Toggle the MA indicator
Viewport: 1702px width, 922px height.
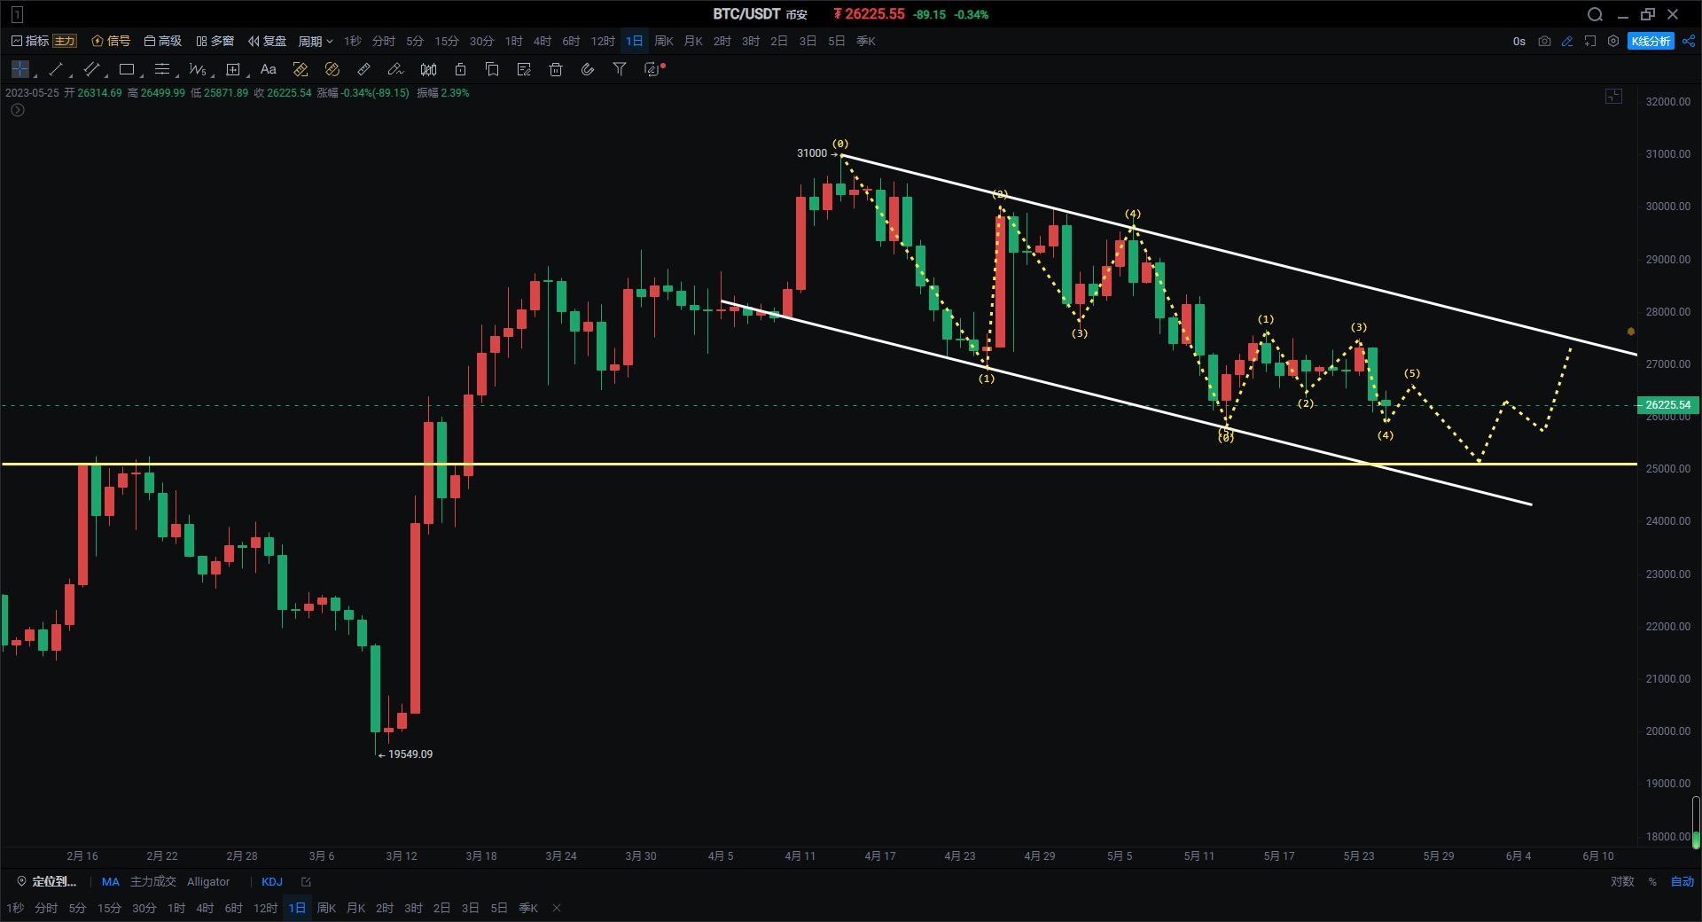point(110,882)
